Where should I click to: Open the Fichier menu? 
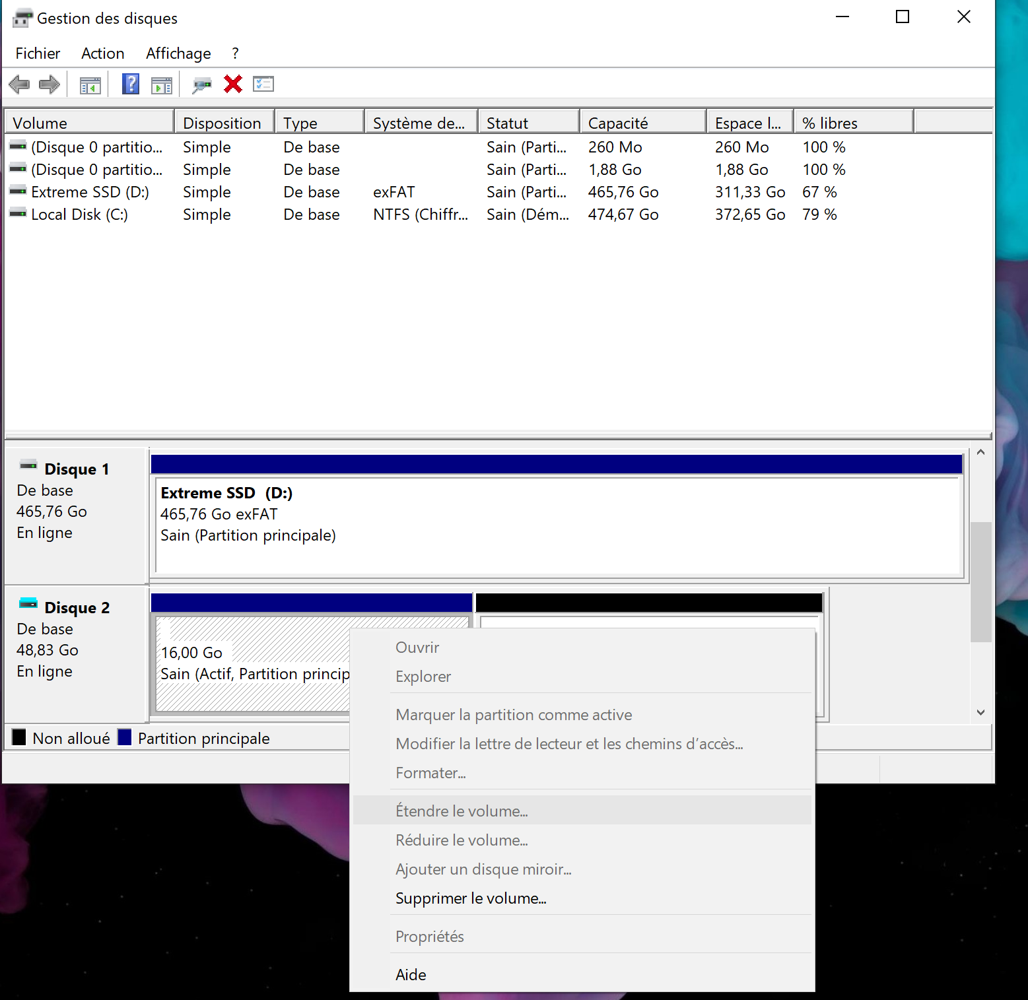point(38,53)
